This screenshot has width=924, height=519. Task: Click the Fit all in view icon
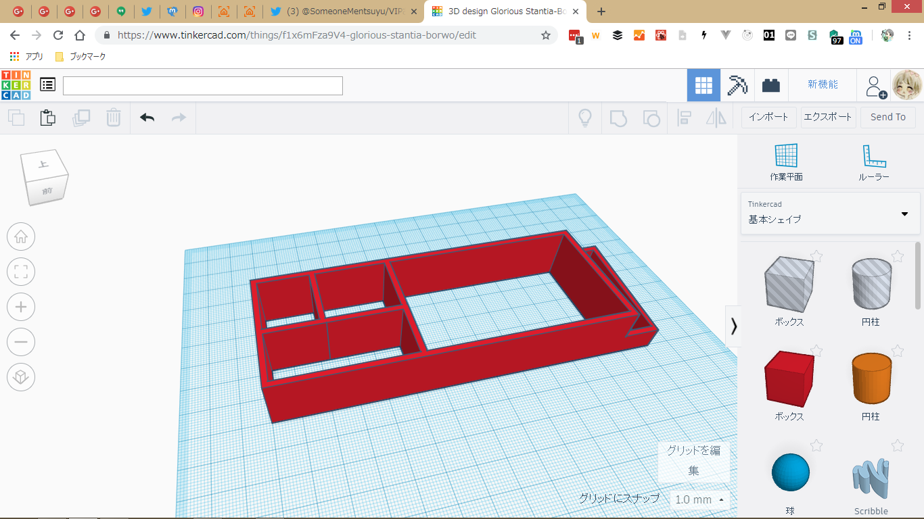(21, 272)
